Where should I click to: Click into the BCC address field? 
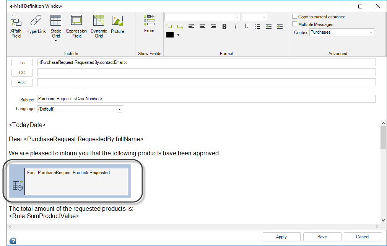(207, 82)
